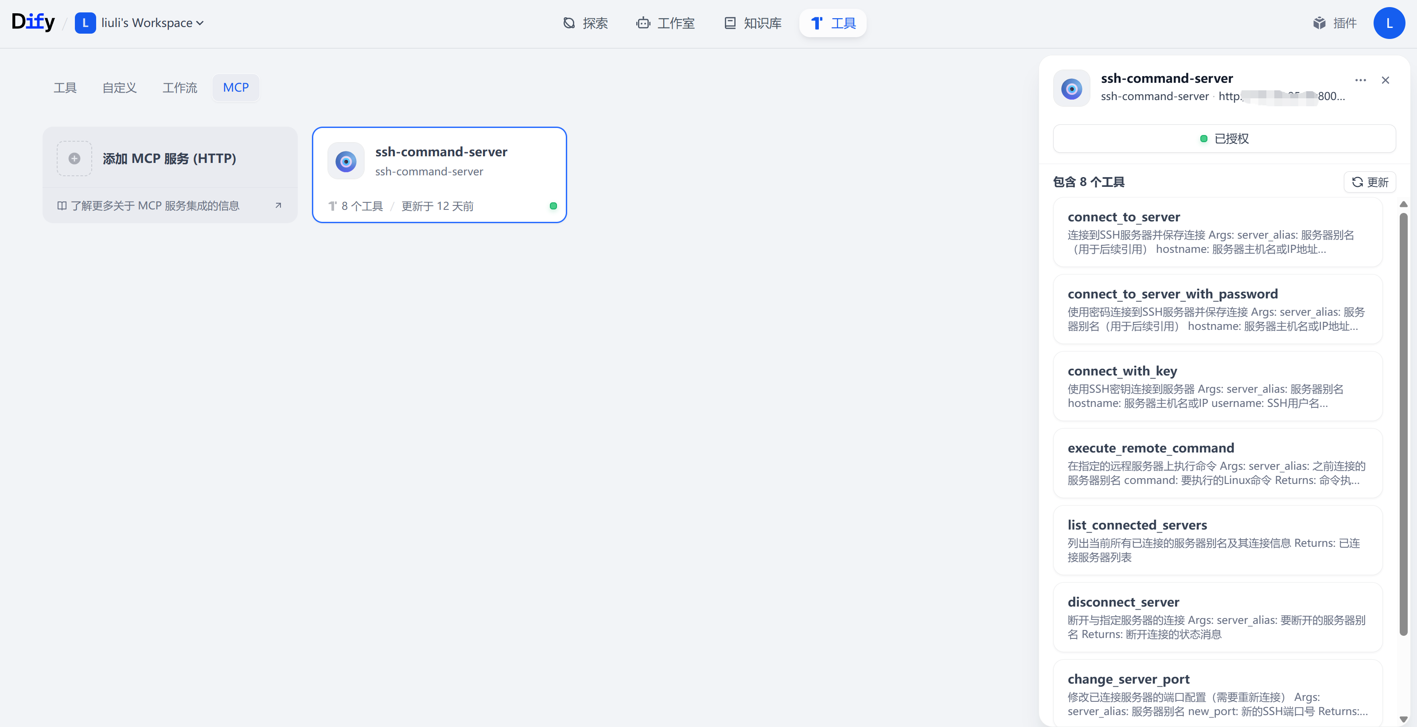Open the connect_to_server_with_password tool
The height and width of the screenshot is (727, 1417).
click(x=1218, y=309)
